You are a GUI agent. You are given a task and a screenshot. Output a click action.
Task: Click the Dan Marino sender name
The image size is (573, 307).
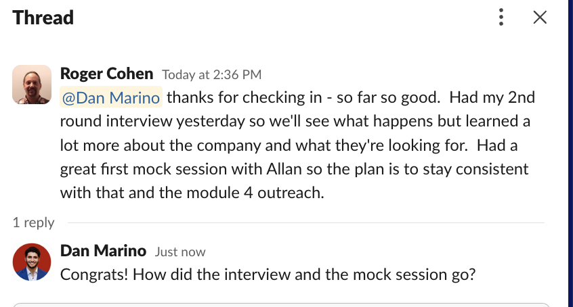pos(103,251)
